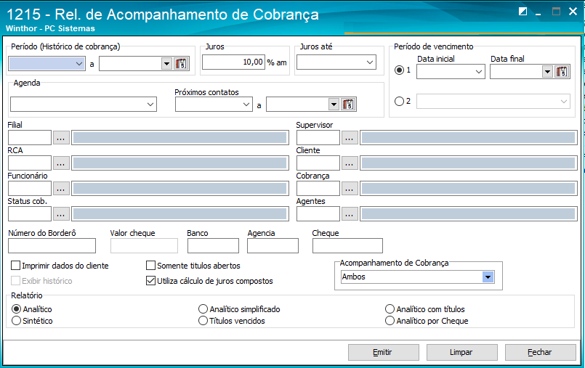The width and height of the screenshot is (585, 368).
Task: Expand Próximos contatos start date dropdown
Action: click(x=246, y=105)
